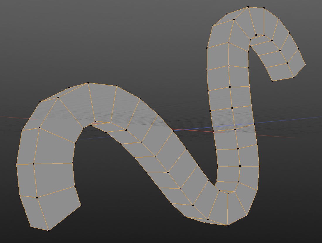Screen dimensions: 322x243
Task: Select the far-right tip vertex of the hook
Action: pyautogui.click(x=306, y=64)
